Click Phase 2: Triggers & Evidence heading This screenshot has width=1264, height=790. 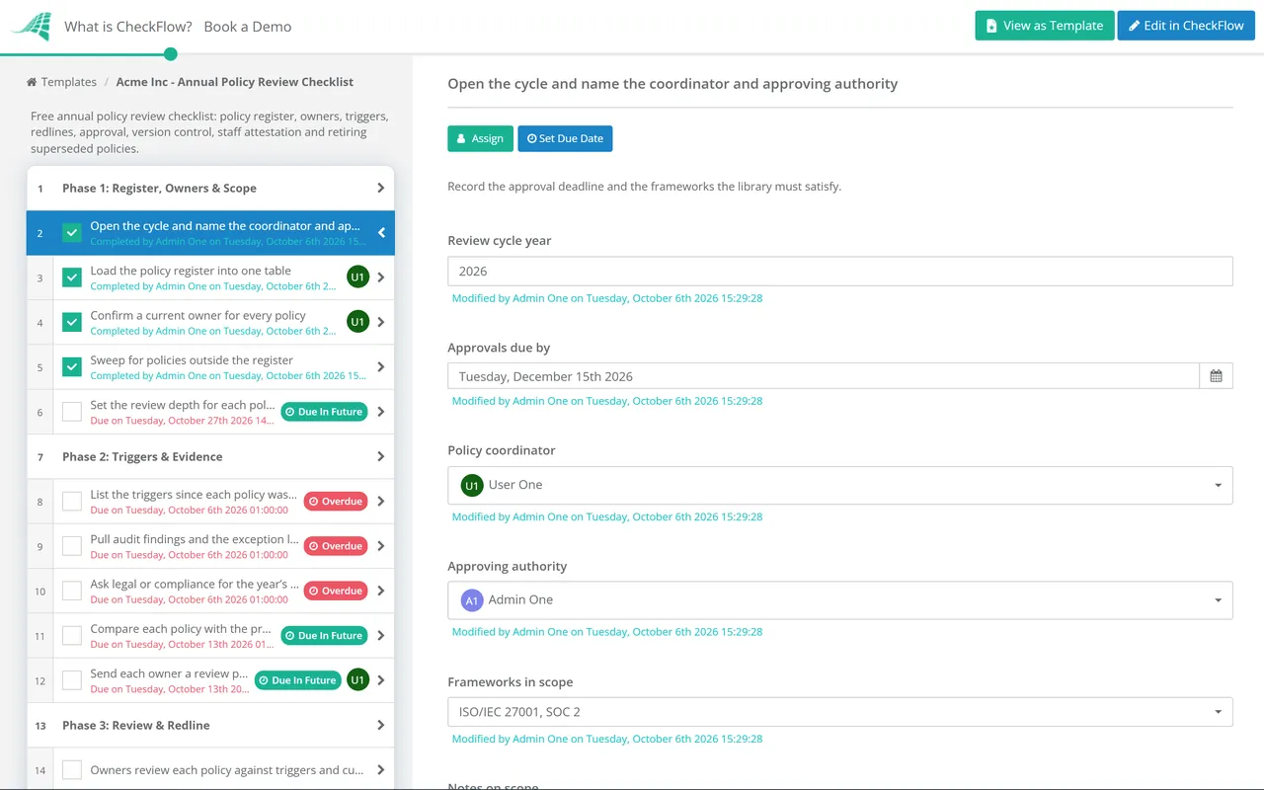coord(142,456)
